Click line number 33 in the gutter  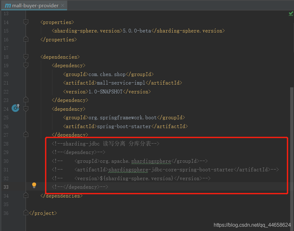pyautogui.click(x=6, y=187)
